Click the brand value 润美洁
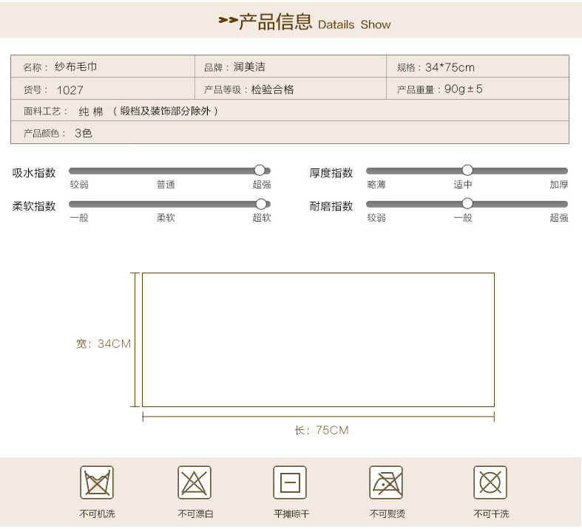The height and width of the screenshot is (529, 582). click(249, 66)
